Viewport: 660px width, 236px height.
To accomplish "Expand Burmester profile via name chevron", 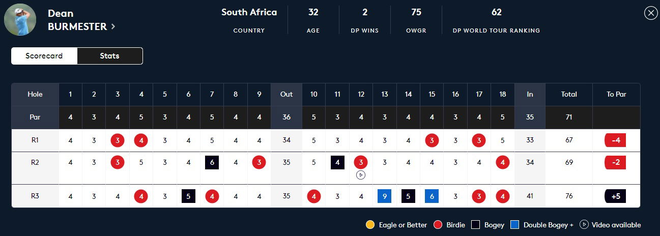I will point(113,26).
